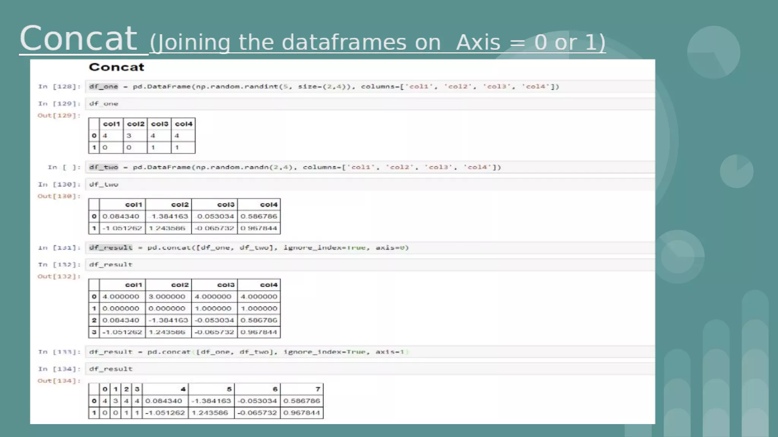Select the In [132] df_result cell

click(111, 264)
